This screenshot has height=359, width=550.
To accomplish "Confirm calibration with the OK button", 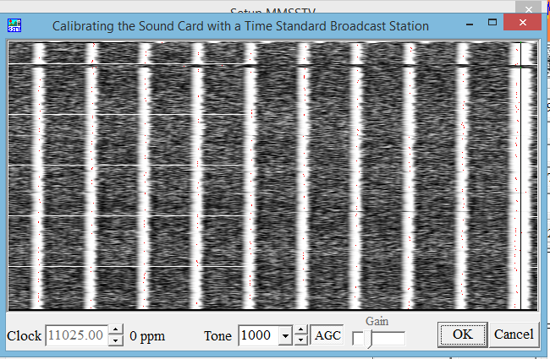I will pyautogui.click(x=462, y=335).
